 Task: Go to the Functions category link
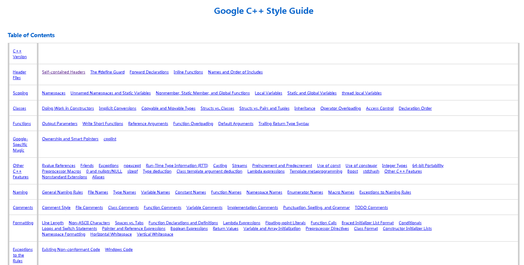22,124
